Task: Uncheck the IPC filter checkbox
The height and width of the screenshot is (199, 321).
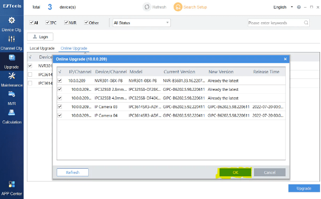Action: click(x=48, y=23)
